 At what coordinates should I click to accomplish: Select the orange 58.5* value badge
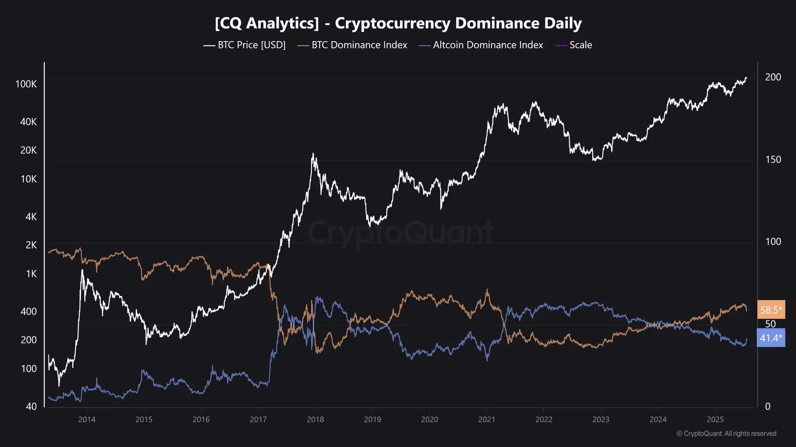(771, 310)
